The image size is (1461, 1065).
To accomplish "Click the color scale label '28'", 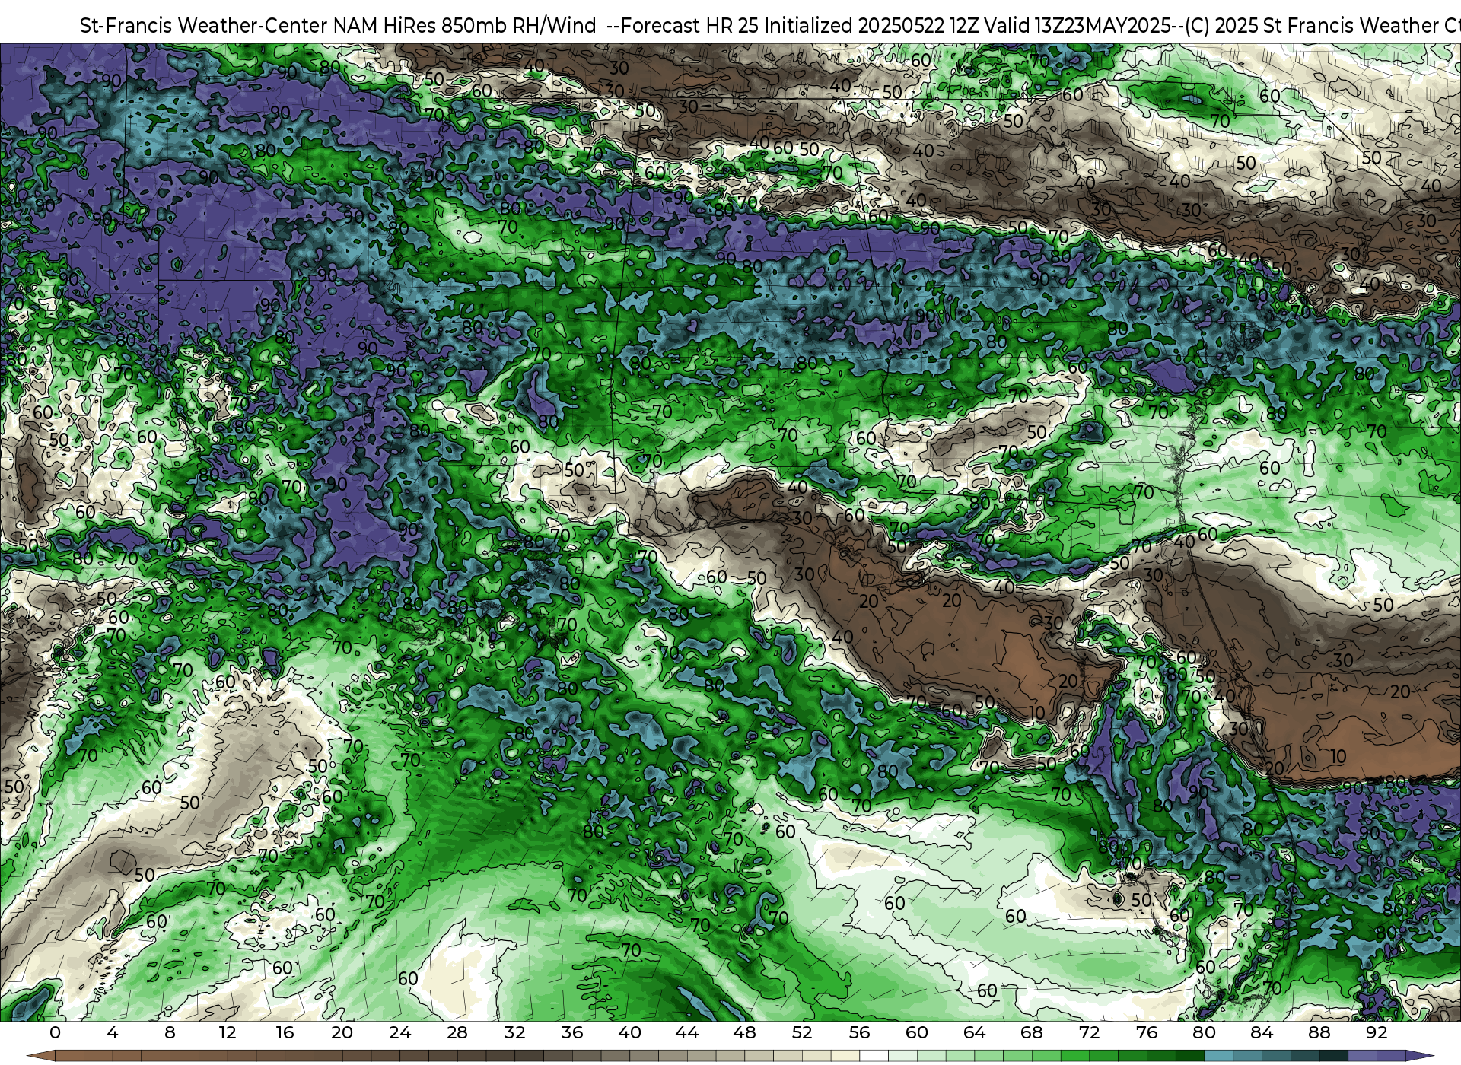I will tap(457, 1032).
